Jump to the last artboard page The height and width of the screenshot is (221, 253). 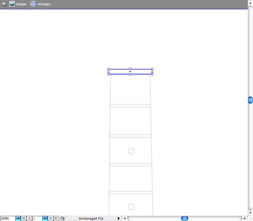pos(56,219)
